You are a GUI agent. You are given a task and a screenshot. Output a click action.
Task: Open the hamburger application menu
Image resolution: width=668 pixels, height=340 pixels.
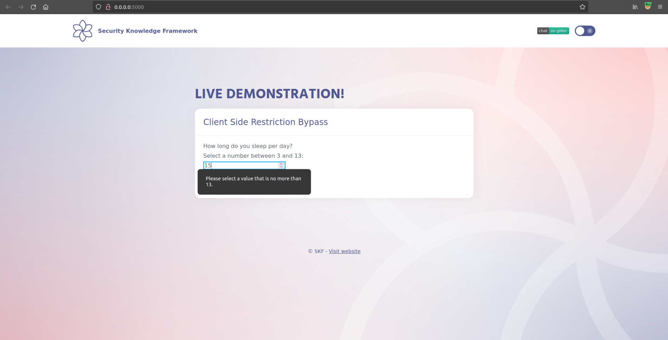click(660, 7)
